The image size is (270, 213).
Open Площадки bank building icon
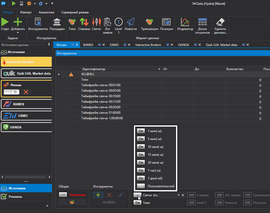(57, 22)
